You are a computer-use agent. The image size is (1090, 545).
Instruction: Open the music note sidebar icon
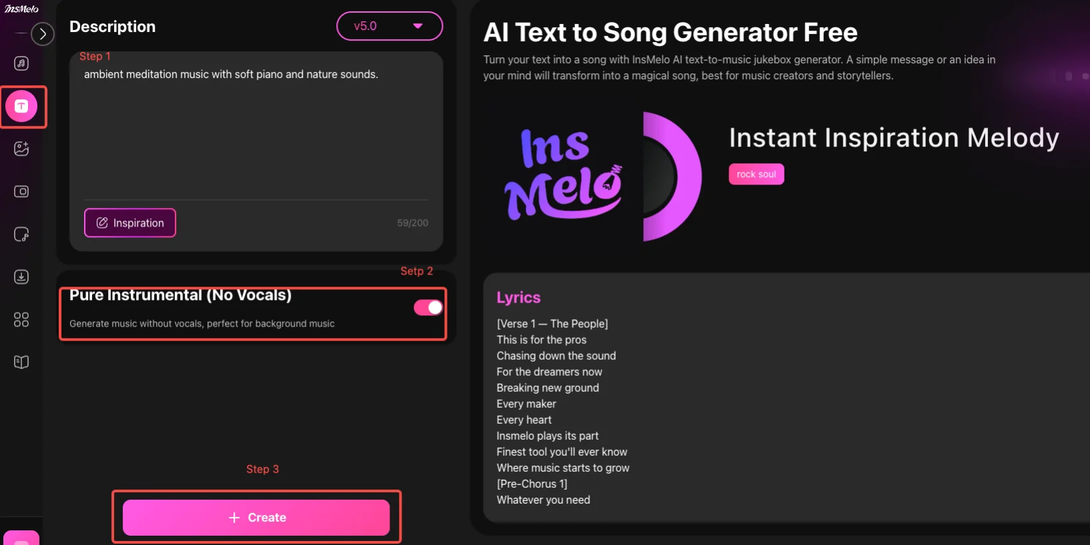[x=21, y=63]
